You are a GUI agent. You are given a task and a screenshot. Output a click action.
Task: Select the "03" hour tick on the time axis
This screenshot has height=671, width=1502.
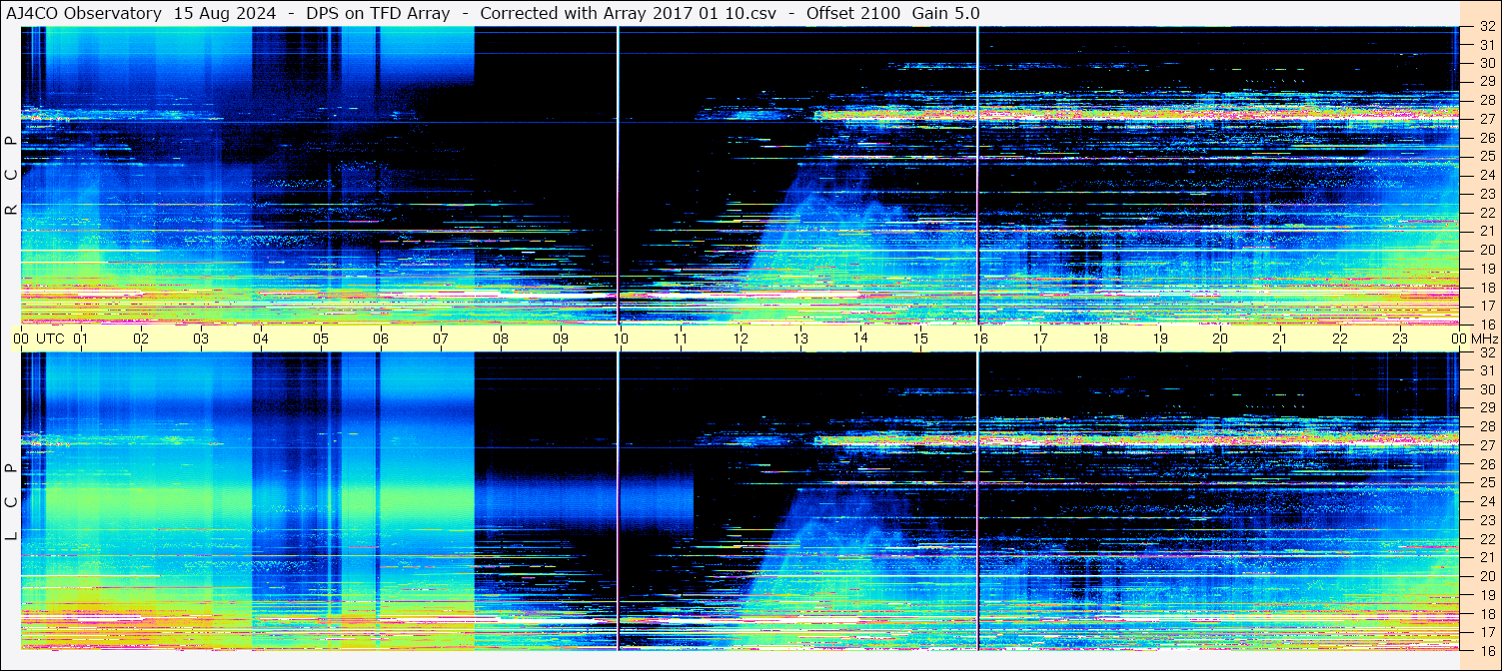pos(201,338)
